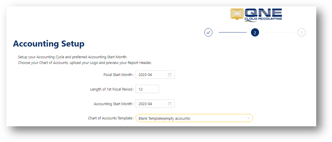This screenshot has width=332, height=142.
Task: Go back to completed step one checkmark
Action: tap(208, 32)
